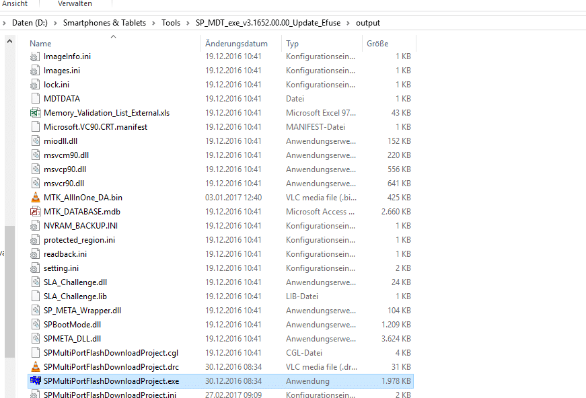The width and height of the screenshot is (586, 398).
Task: Expand the chevron after Tools breadcrumb
Action: [188, 23]
